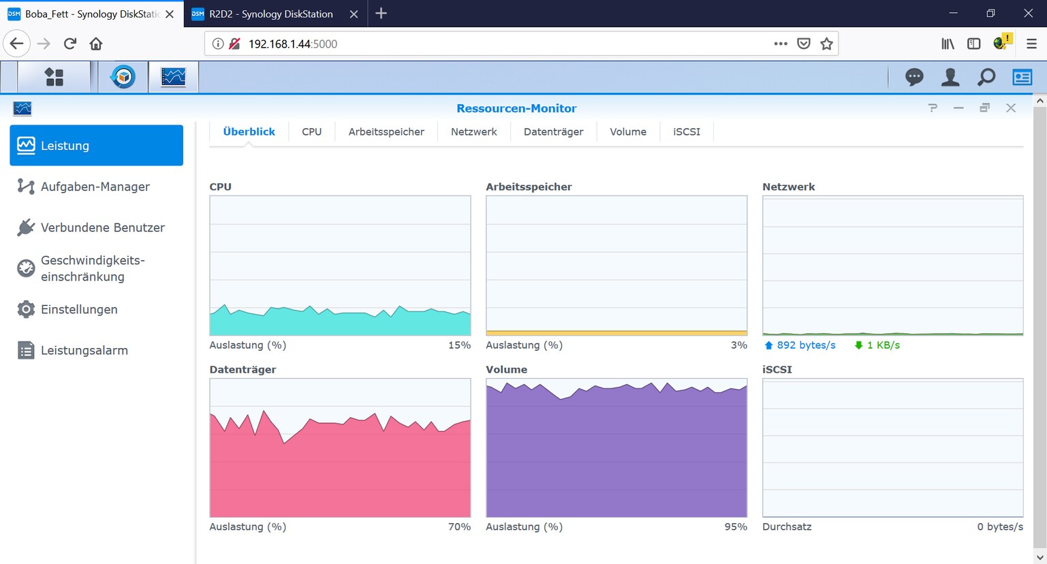Open Firefox page actions three-dot menu
Image resolution: width=1047 pixels, height=564 pixels.
[x=781, y=44]
